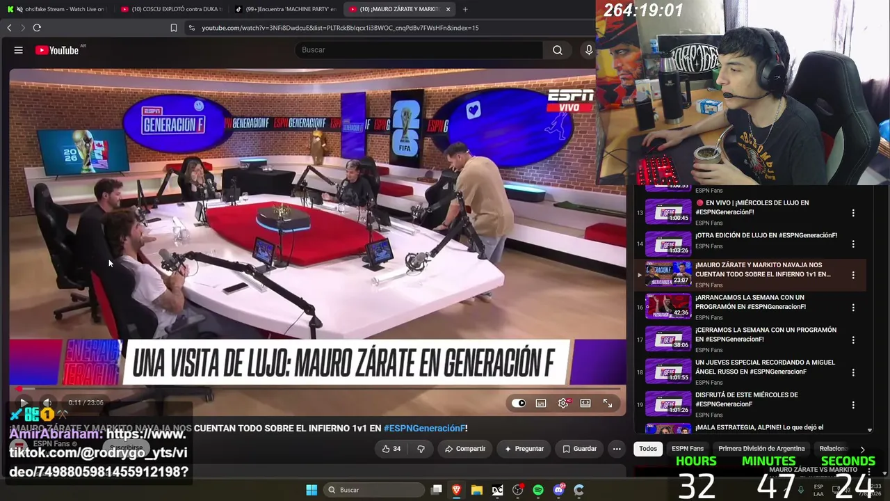The height and width of the screenshot is (501, 890).
Task: Open Spotify from the taskbar
Action: 538,490
